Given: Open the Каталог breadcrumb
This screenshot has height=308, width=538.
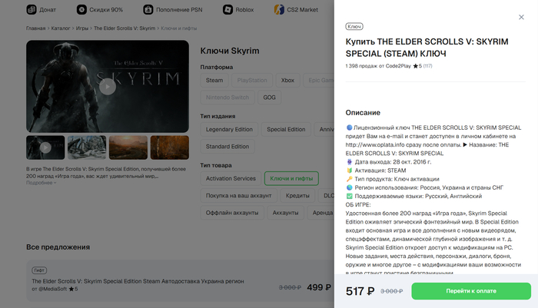Looking at the screenshot, I should [x=61, y=28].
